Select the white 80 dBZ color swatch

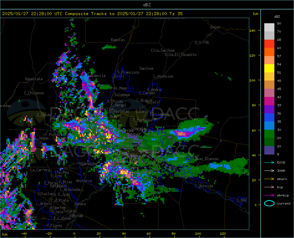269,27
